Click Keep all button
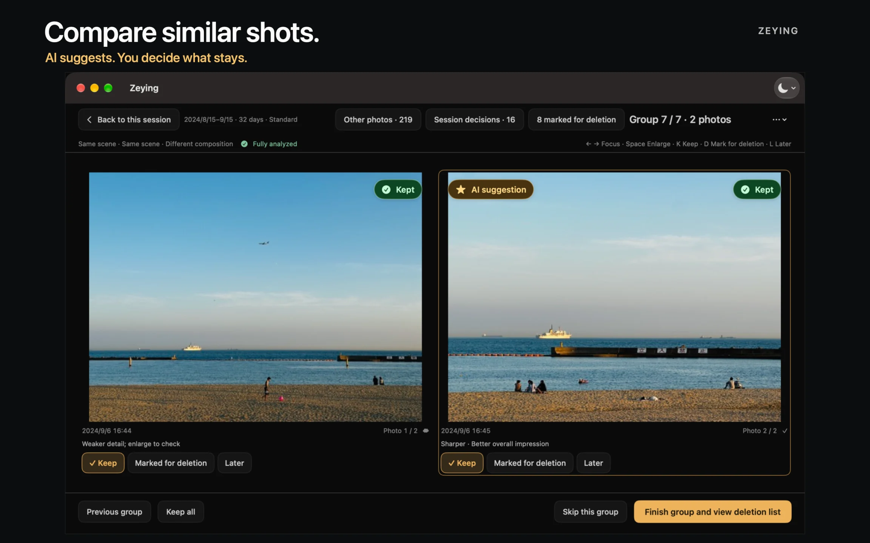The width and height of the screenshot is (870, 543). click(x=180, y=512)
